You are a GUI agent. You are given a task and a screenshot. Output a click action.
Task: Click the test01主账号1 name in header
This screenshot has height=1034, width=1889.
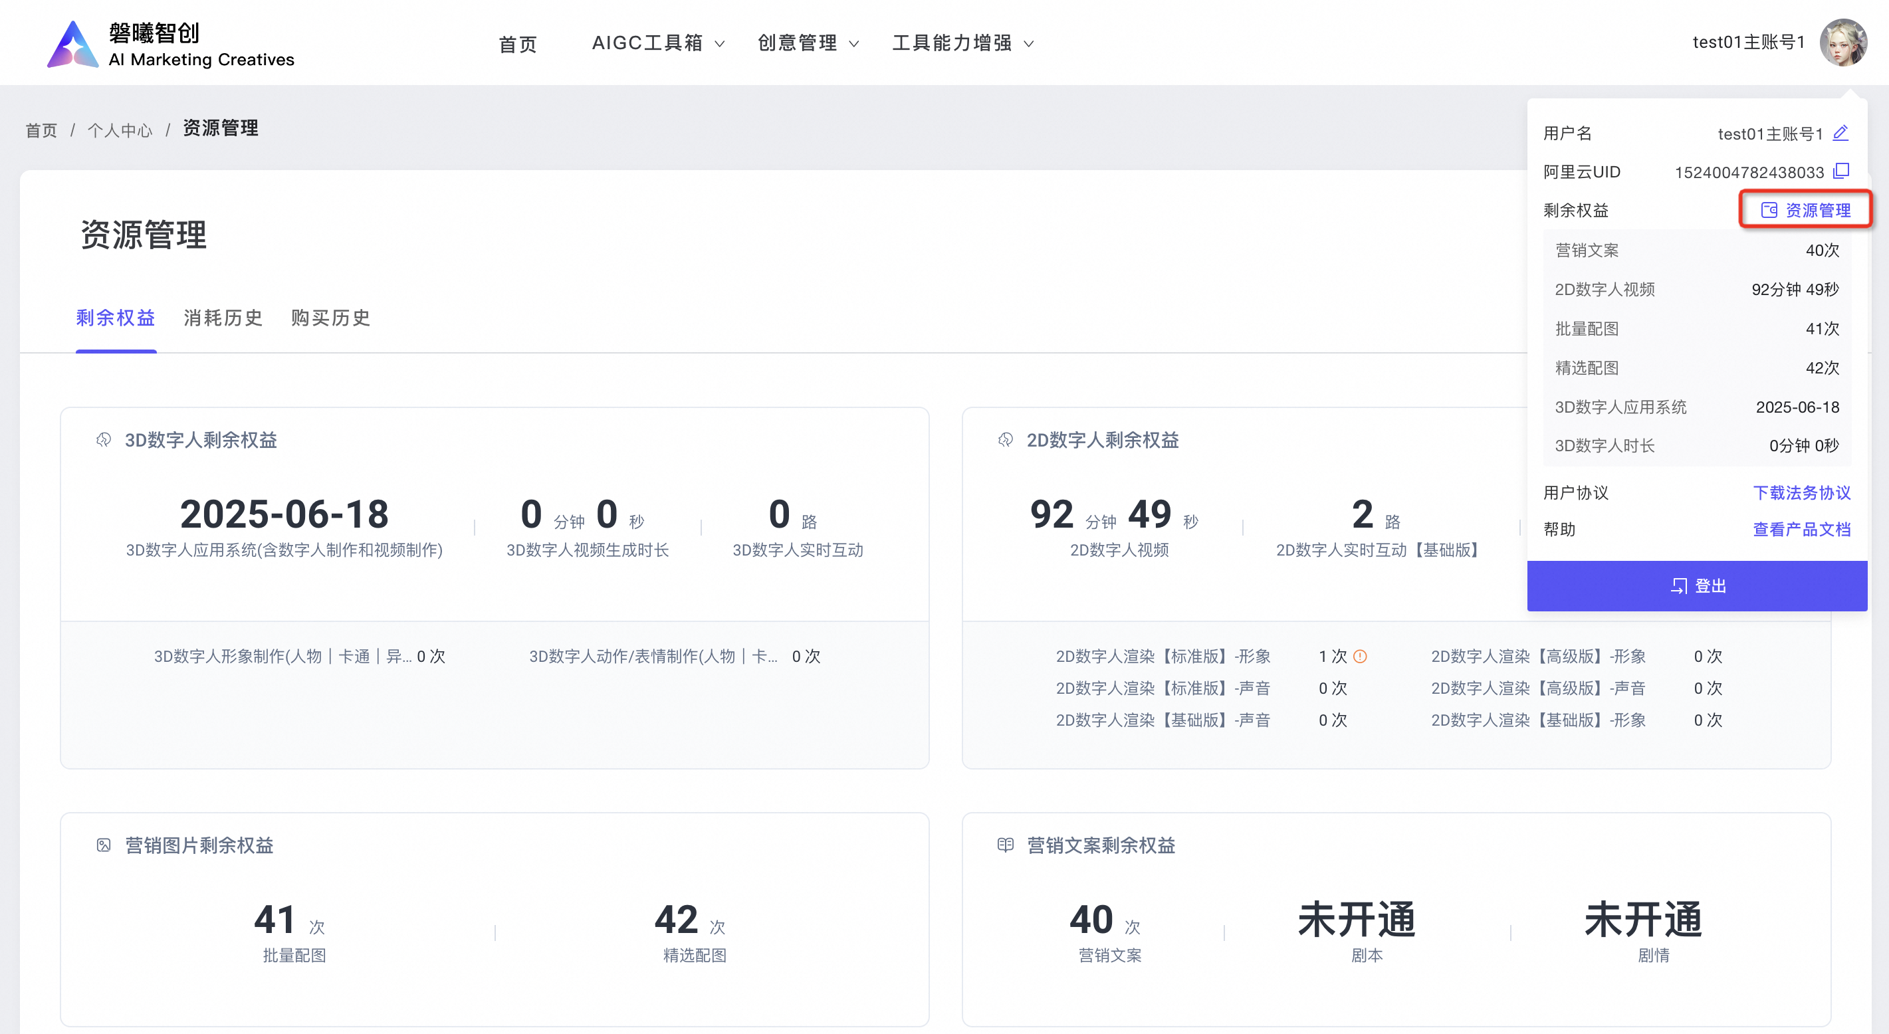click(x=1748, y=43)
